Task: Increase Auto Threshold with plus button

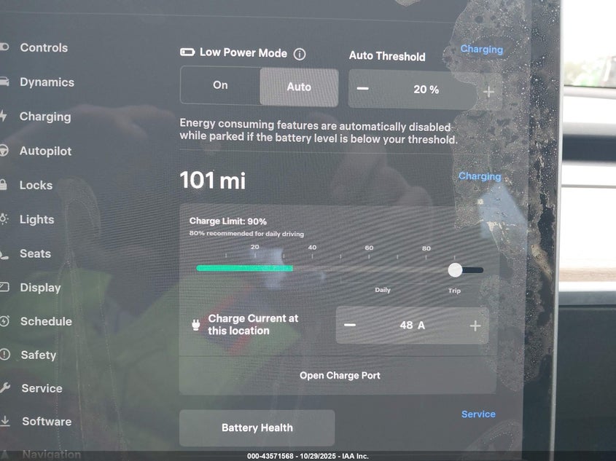Action: coord(488,91)
